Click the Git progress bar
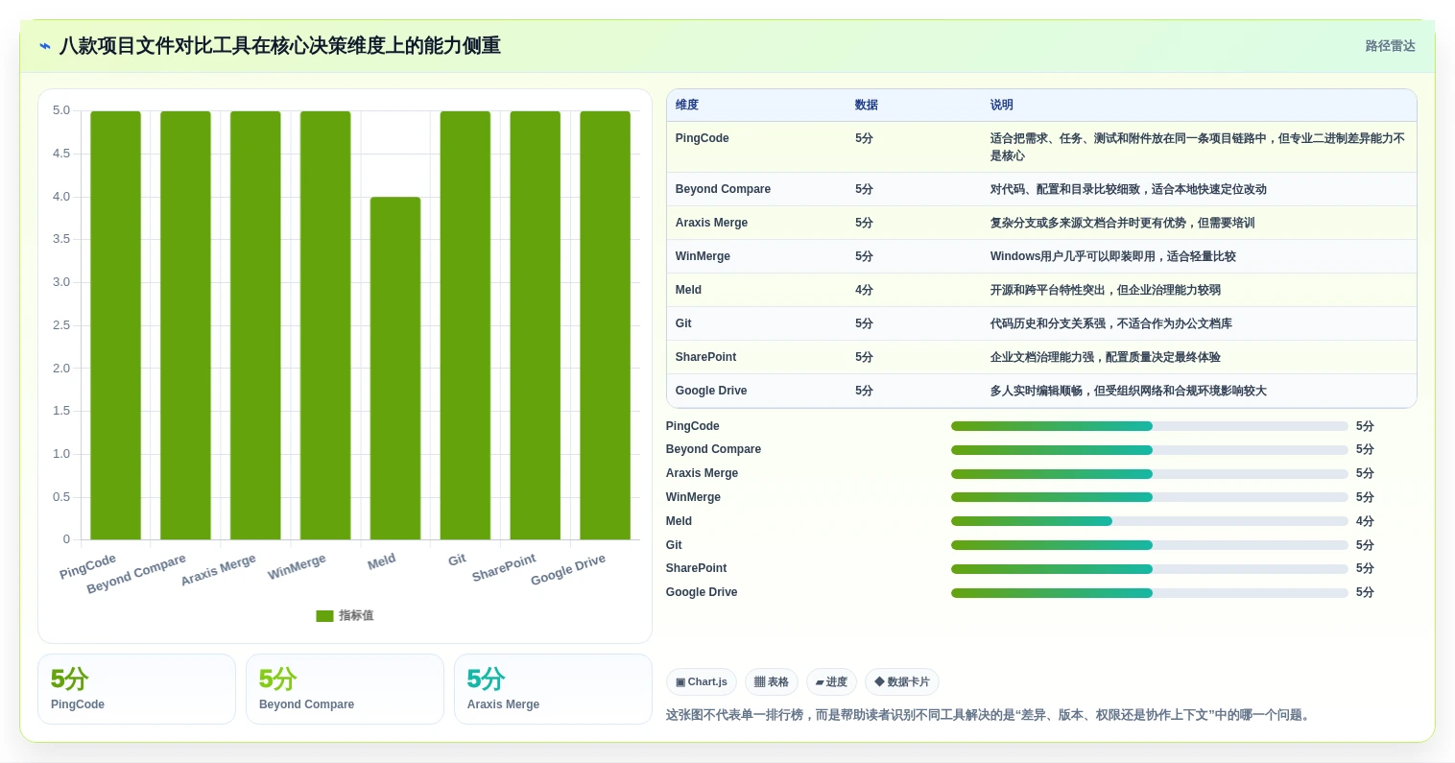Image resolution: width=1455 pixels, height=763 pixels. coord(1150,545)
